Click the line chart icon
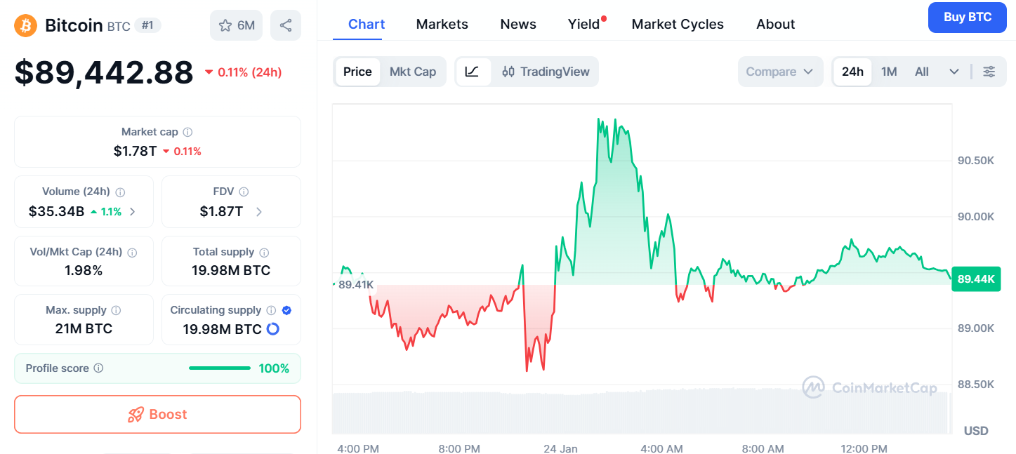Screen dimensions: 1016x454 click(473, 72)
